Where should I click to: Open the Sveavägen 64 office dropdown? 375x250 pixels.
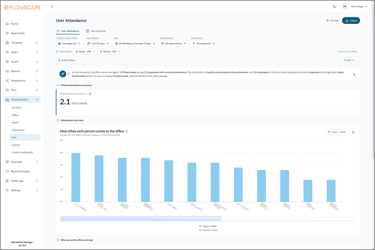70,44
